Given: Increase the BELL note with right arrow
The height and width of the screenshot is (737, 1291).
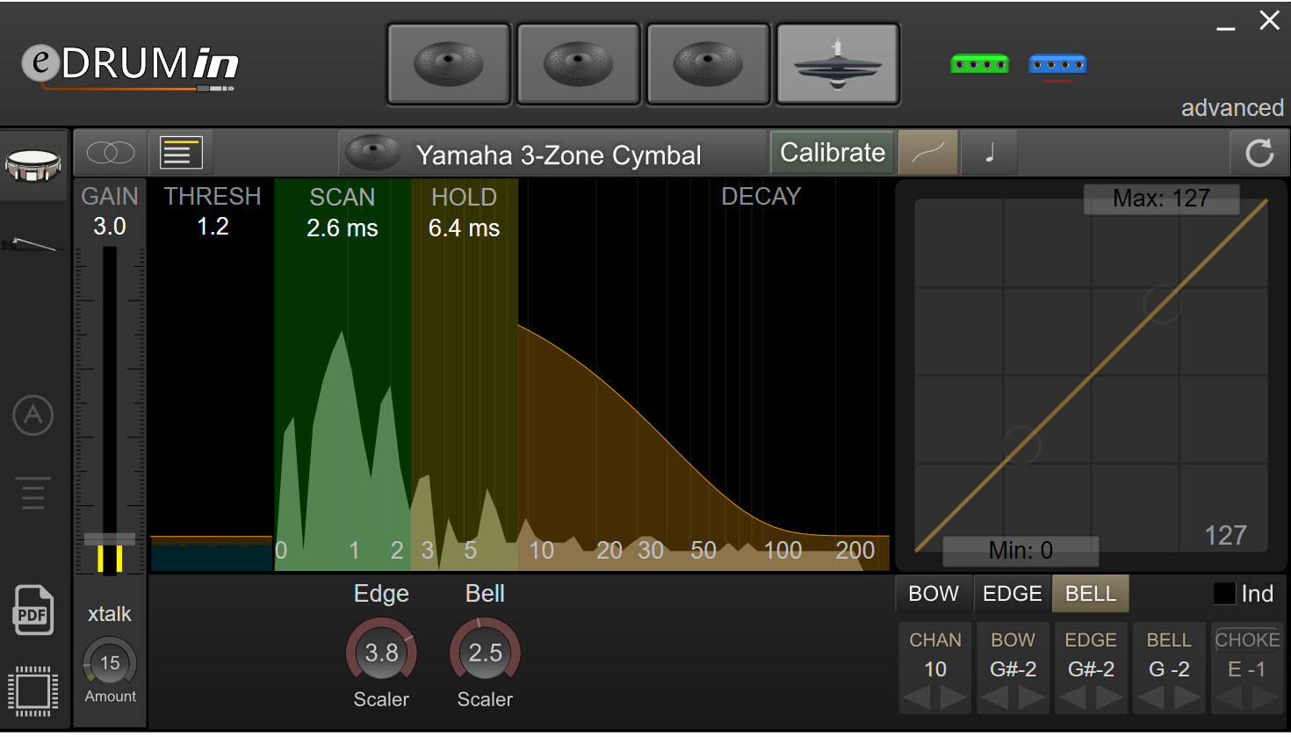Looking at the screenshot, I should tap(1187, 698).
